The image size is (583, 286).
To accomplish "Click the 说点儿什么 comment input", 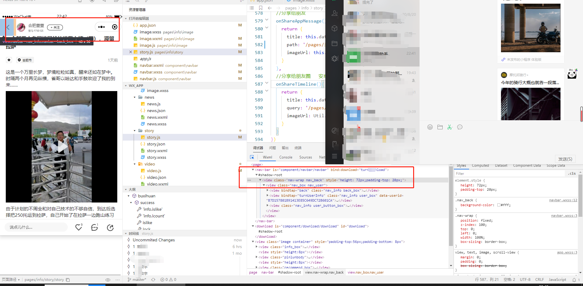I will coord(36,227).
